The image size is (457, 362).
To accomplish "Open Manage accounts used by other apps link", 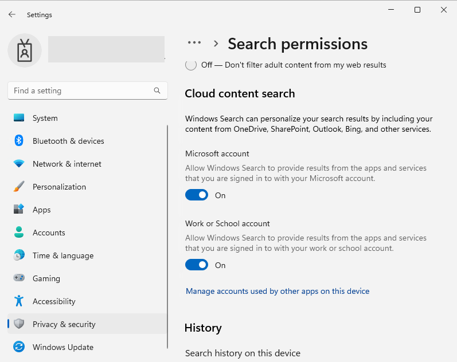I will (278, 291).
